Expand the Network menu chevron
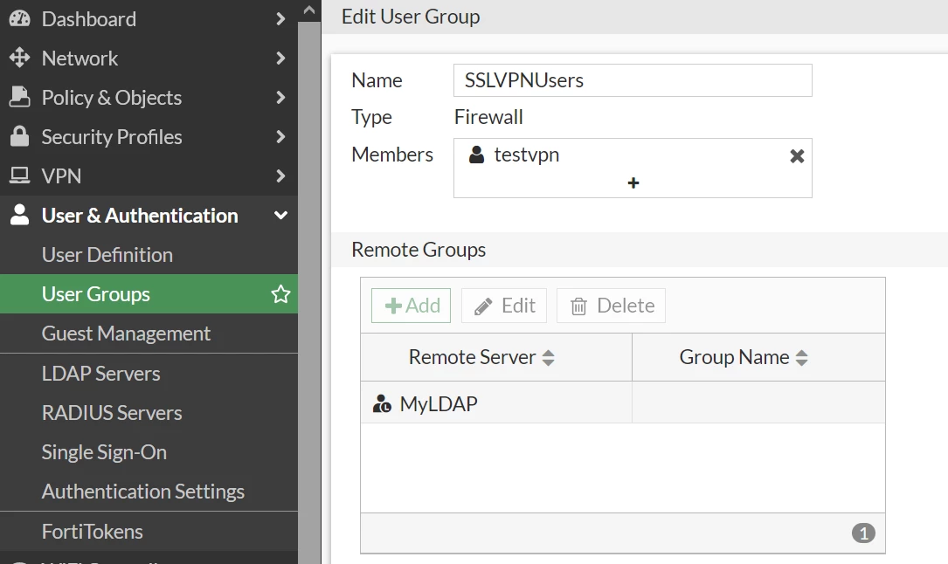This screenshot has width=948, height=564. point(280,58)
